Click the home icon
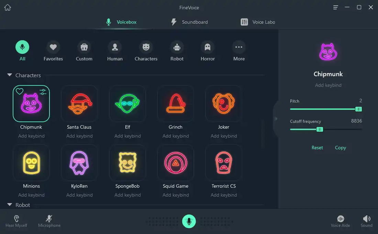378x234 pixels. [x=8, y=8]
